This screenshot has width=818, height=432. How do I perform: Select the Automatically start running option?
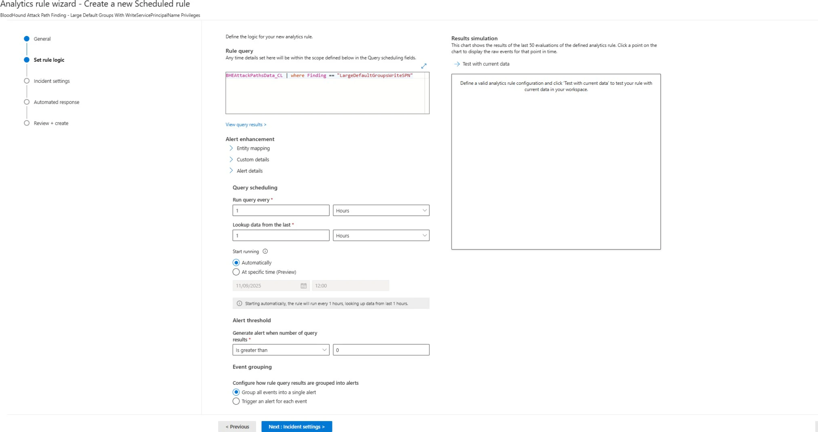(x=236, y=262)
